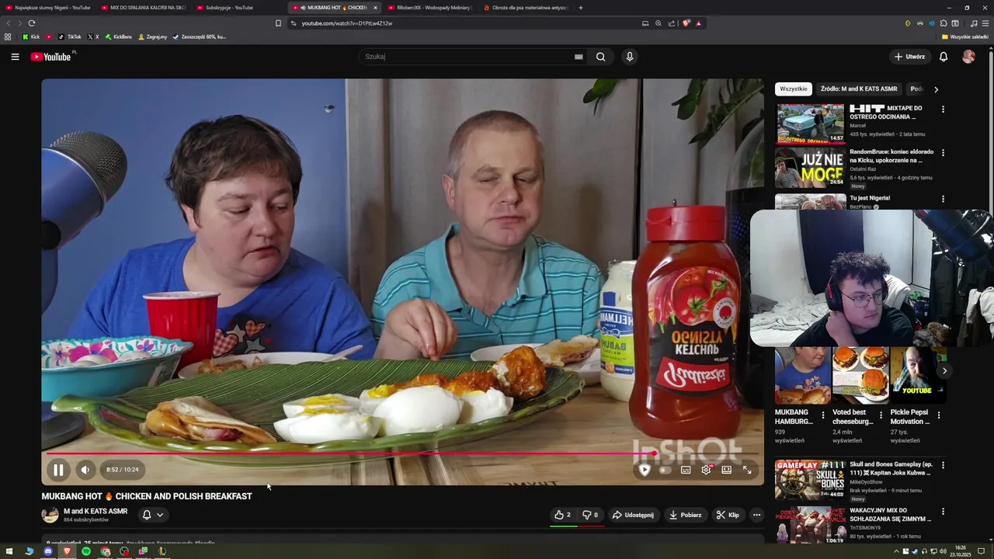Open options for the Tu jest Nigeria video

click(943, 199)
